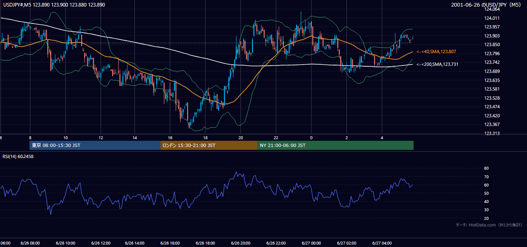Click price axis value 123.689
This screenshot has height=247, width=527.
(492, 71)
